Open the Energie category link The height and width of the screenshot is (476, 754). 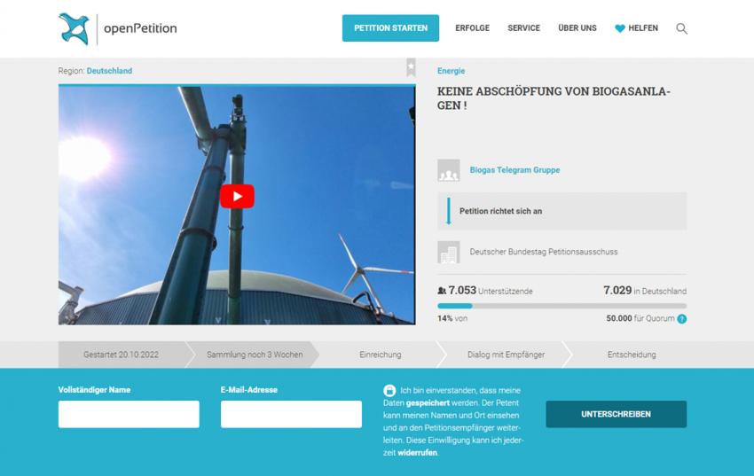click(451, 71)
